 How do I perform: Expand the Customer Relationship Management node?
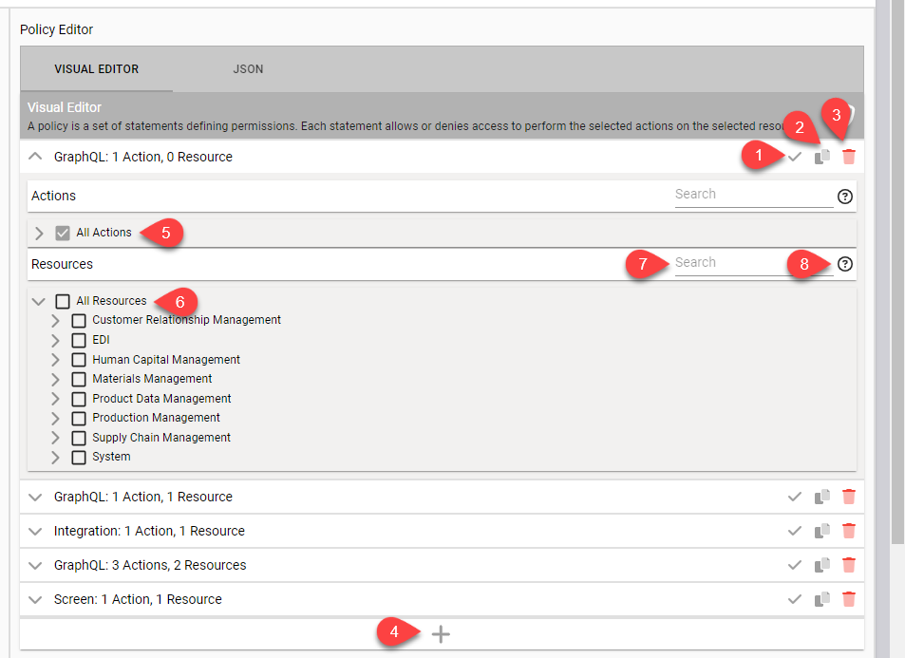point(55,321)
